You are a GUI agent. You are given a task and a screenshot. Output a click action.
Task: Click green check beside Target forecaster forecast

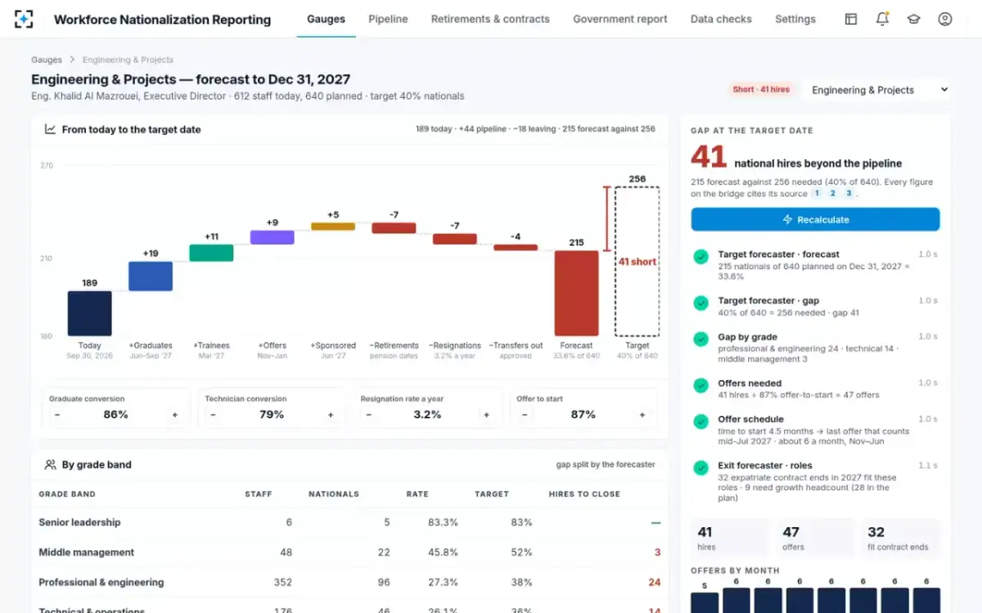click(701, 257)
